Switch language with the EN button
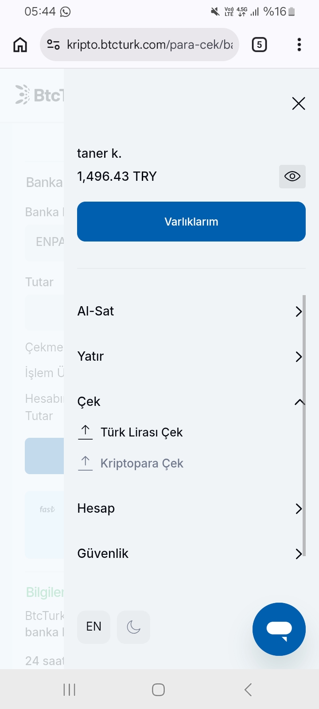Image resolution: width=319 pixels, height=709 pixels. 93,627
